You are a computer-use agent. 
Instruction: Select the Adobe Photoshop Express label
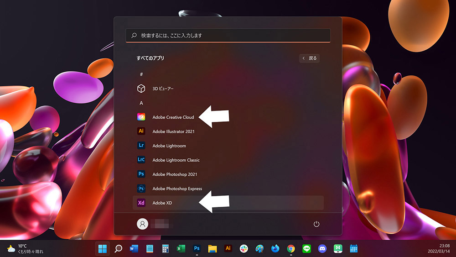pos(177,189)
